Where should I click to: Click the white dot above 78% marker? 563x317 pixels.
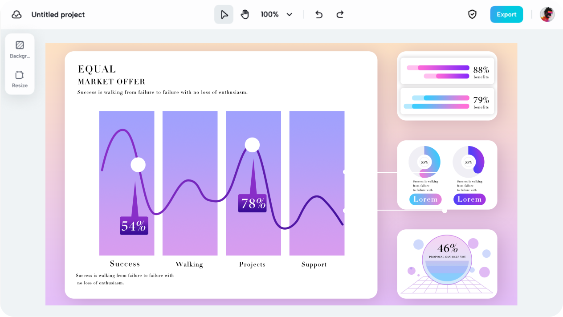pos(252,145)
